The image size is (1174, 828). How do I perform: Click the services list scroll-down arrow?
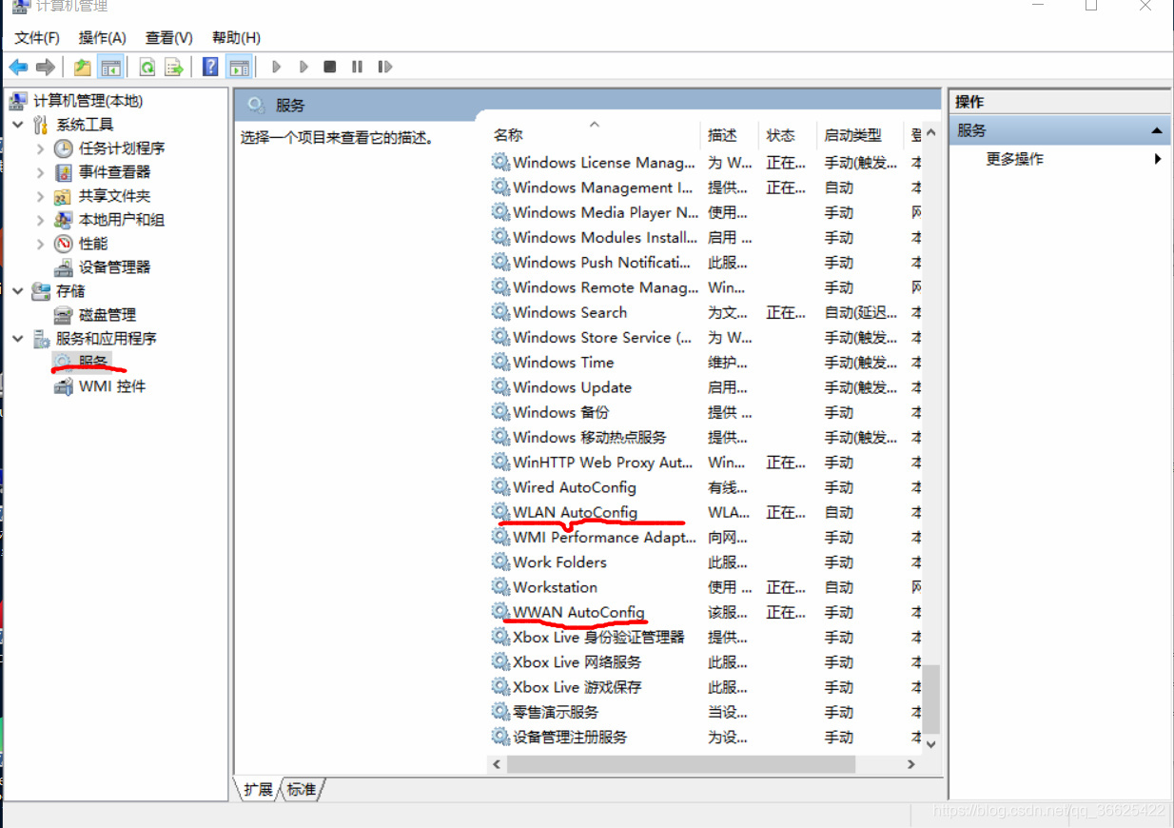pos(931,744)
